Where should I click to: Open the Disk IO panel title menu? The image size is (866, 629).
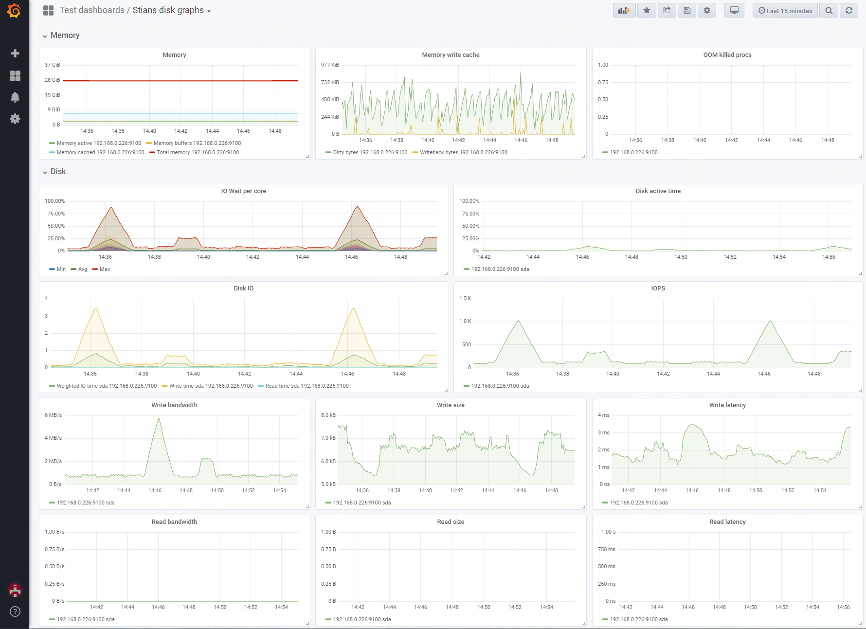pyautogui.click(x=244, y=288)
